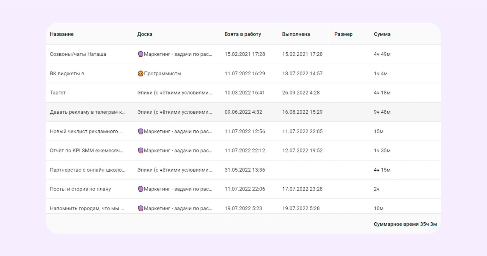Open the task Давать рекламу в телеграм-к...
487x256 pixels.
pyautogui.click(x=88, y=112)
